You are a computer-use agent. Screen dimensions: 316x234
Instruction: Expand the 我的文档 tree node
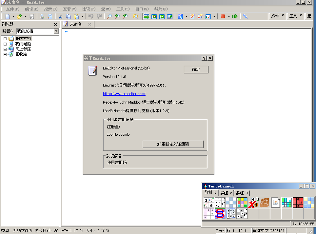(5, 39)
